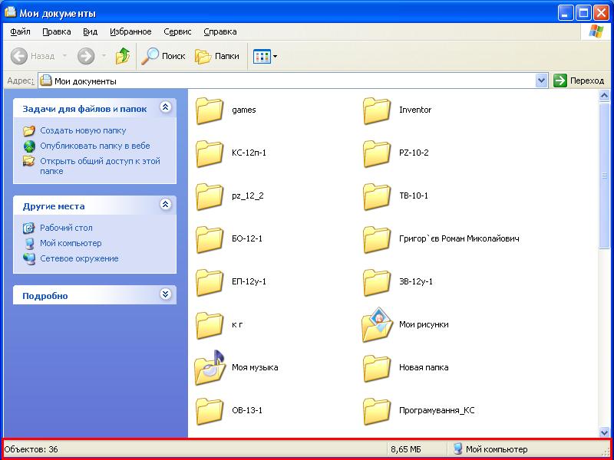This screenshot has width=614, height=460.
Task: Select the КС-12п-1 folder icon
Action: 210,154
